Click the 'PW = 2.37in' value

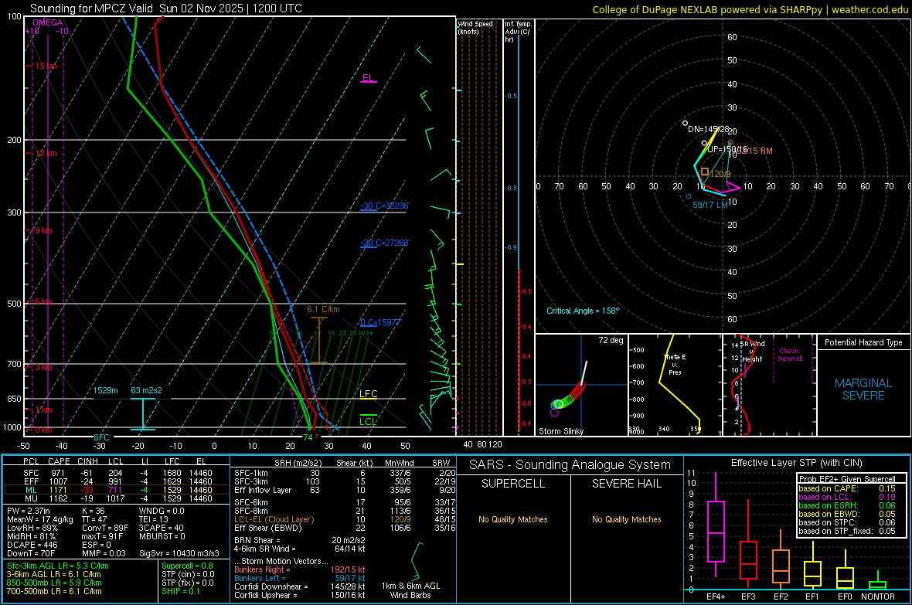(29, 511)
